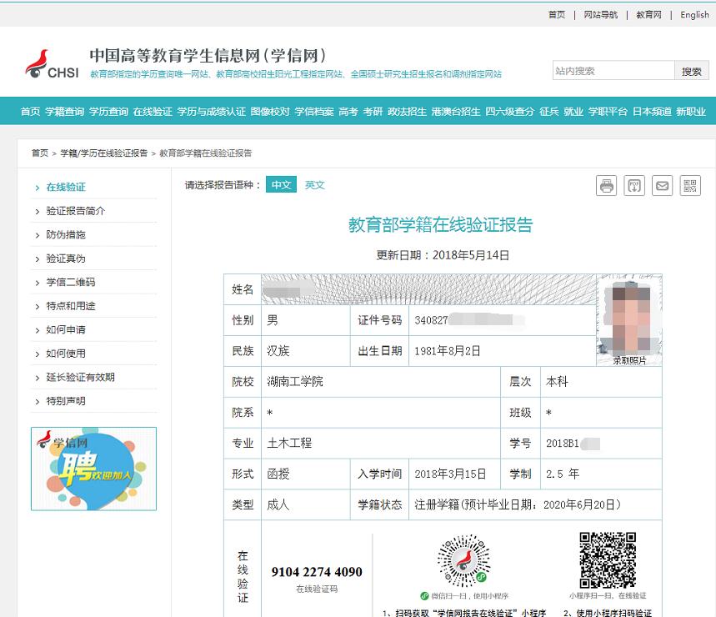
Task: Click the birth date 1981年8月2日
Action: (447, 351)
